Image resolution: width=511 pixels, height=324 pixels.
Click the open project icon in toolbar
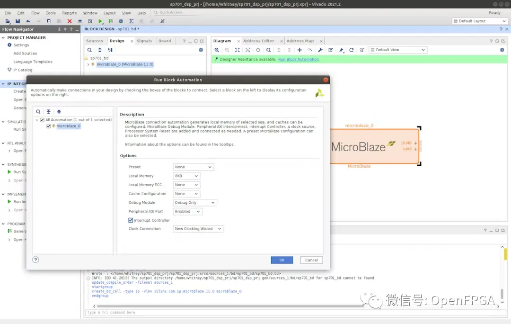pyautogui.click(x=8, y=21)
